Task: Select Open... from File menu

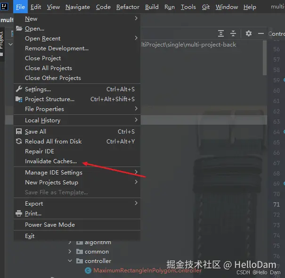Action: click(x=77, y=29)
